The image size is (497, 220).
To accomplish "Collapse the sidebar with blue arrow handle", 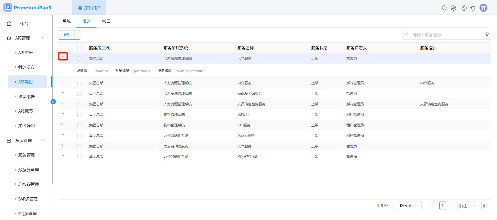I will click(53, 102).
